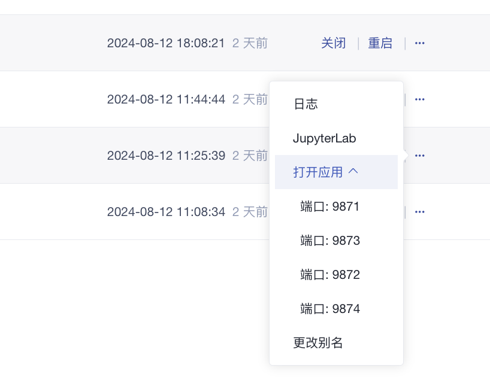The height and width of the screenshot is (389, 490).
Task: Open the app on 端口: 9871
Action: pyautogui.click(x=329, y=206)
